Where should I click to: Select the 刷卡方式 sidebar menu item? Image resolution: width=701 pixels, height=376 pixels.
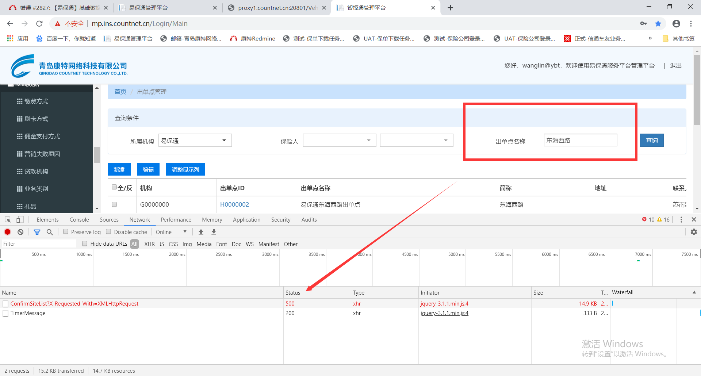36,119
